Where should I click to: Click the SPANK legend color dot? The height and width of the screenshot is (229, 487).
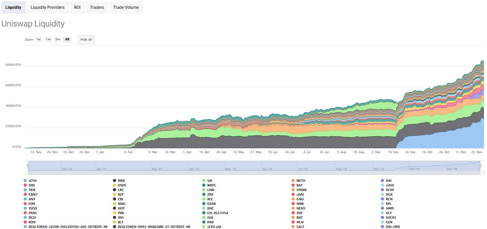pos(293,190)
